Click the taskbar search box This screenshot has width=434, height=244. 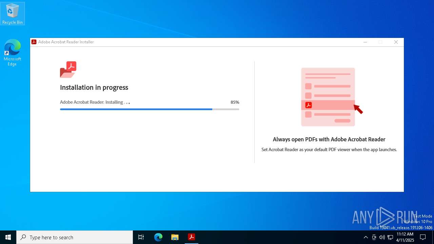pyautogui.click(x=75, y=237)
